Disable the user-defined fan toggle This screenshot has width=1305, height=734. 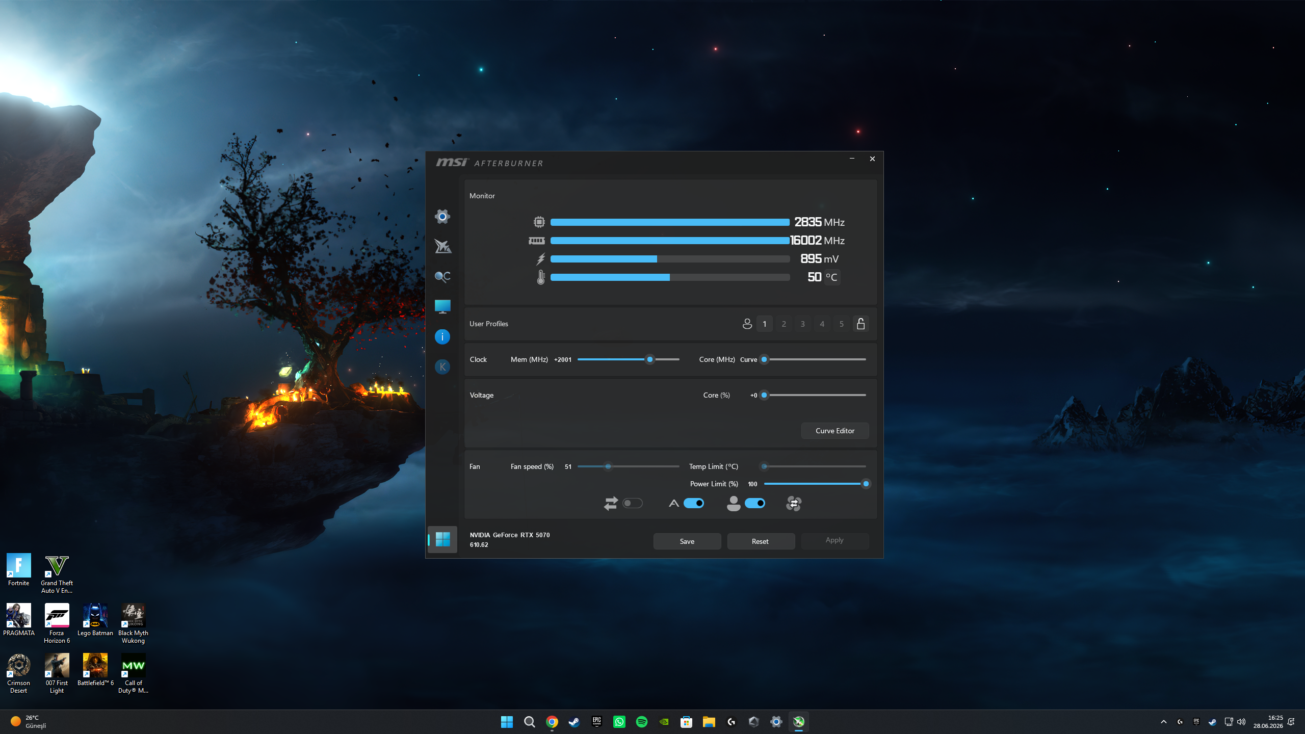[x=755, y=503]
